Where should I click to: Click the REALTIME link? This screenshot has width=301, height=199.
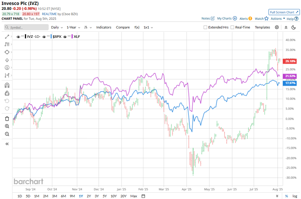click(49, 14)
